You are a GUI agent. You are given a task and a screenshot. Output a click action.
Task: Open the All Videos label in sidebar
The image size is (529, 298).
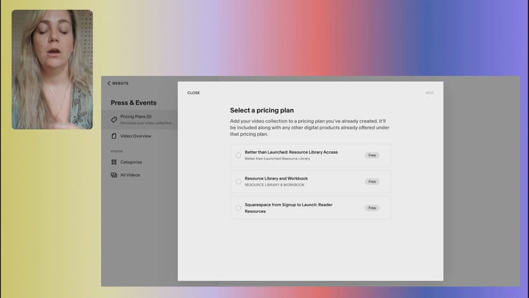(130, 175)
